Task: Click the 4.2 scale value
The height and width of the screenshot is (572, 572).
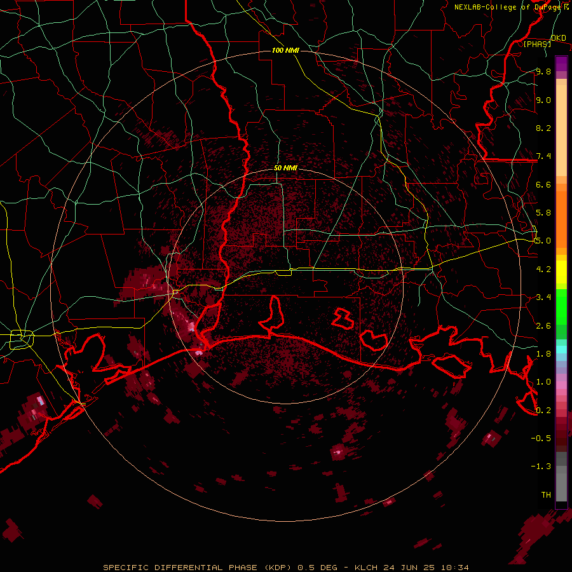Action: (543, 269)
